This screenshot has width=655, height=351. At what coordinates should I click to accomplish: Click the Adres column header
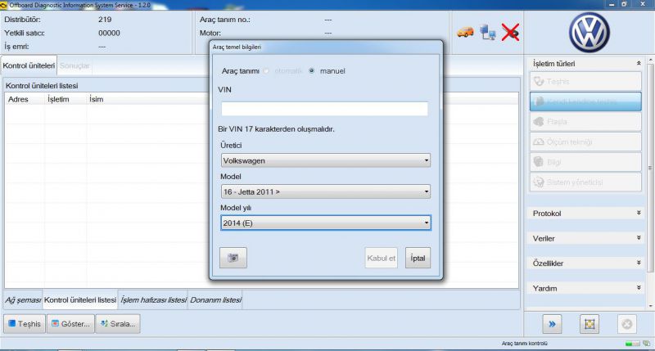click(x=18, y=99)
